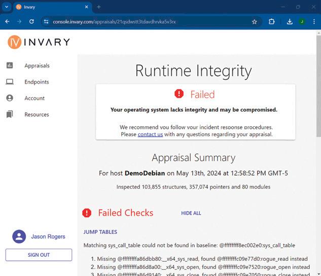Select the Invary browser tab
The height and width of the screenshot is (276, 321).
pos(53,7)
